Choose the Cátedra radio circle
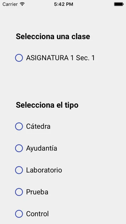Image resolution: width=126 pixels, height=224 pixels. point(19,126)
